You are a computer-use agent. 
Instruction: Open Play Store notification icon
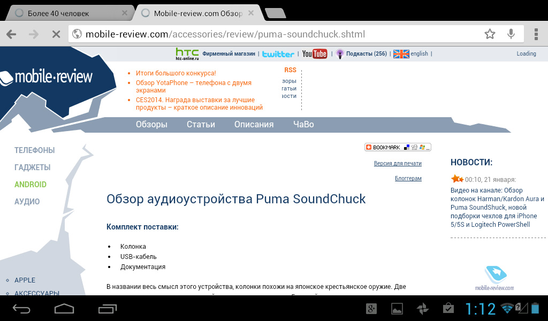(x=448, y=308)
